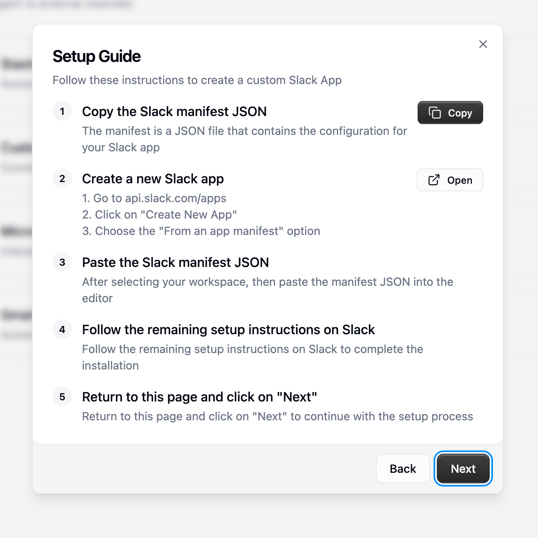The height and width of the screenshot is (538, 538).
Task: Click the copy icon inside the Copy button
Action: coord(435,112)
